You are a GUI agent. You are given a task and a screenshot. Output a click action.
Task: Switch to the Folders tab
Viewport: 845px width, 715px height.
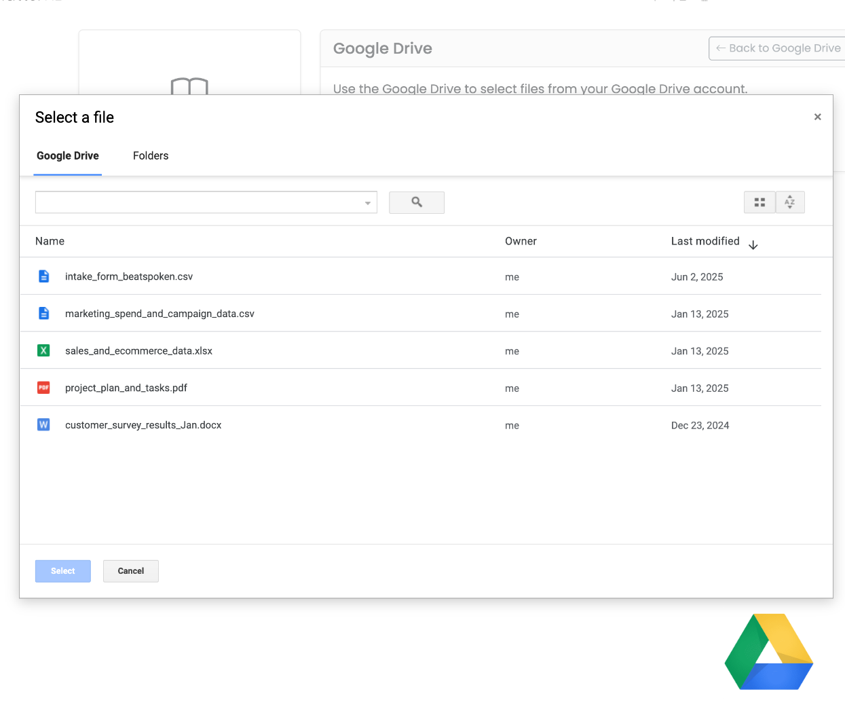151,155
